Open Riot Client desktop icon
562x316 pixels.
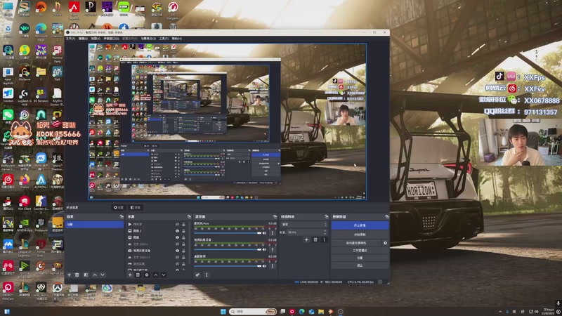pos(25,203)
